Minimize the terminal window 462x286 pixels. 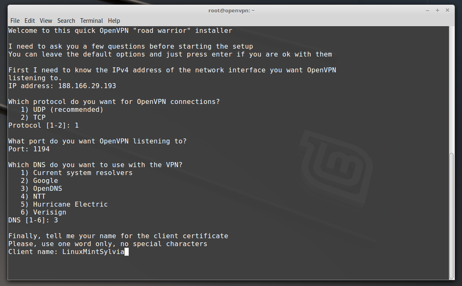click(x=427, y=10)
